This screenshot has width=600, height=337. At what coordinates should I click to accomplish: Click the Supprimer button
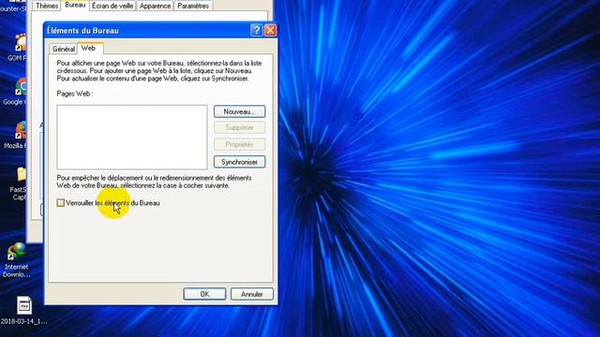point(239,127)
